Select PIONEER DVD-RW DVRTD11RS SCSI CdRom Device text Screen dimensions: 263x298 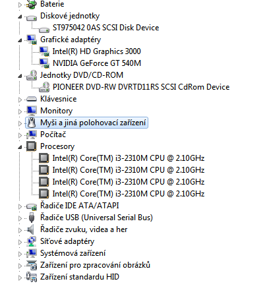141,87
